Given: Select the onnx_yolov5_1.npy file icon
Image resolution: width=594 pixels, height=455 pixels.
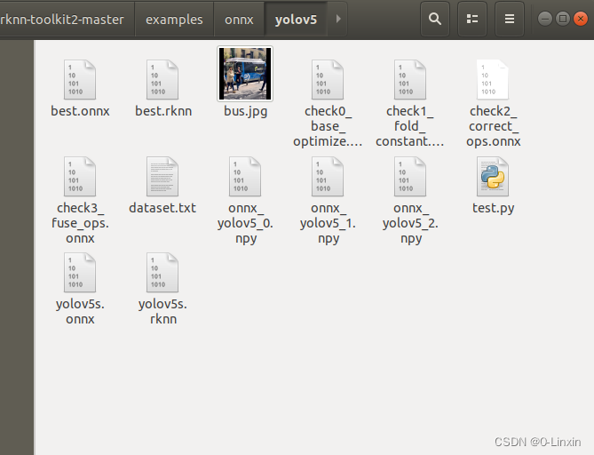Looking at the screenshot, I should [328, 176].
